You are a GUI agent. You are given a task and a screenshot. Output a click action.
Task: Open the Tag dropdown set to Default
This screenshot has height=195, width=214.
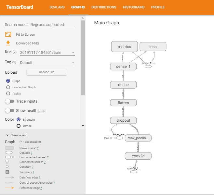click(x=47, y=63)
